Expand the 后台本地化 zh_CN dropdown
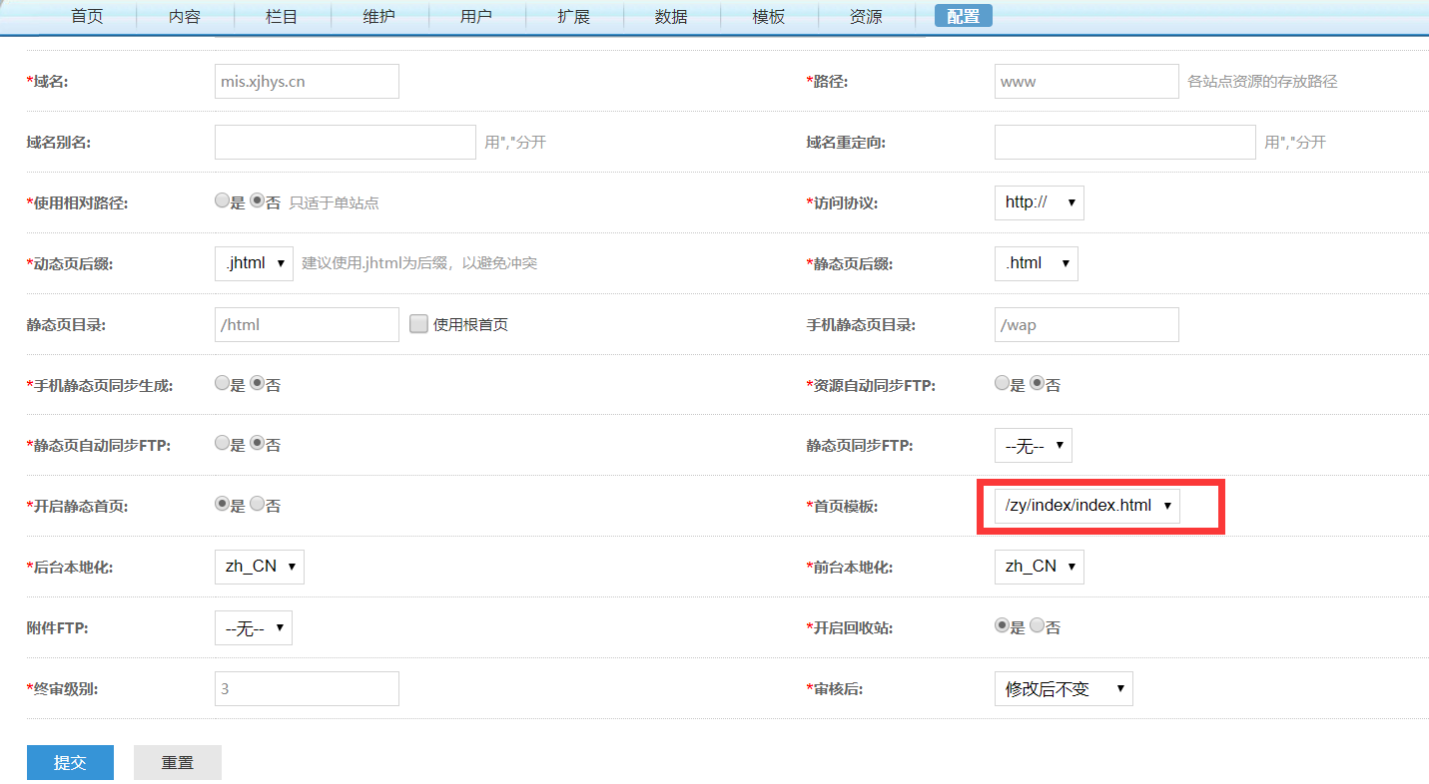1429x784 pixels. click(260, 567)
